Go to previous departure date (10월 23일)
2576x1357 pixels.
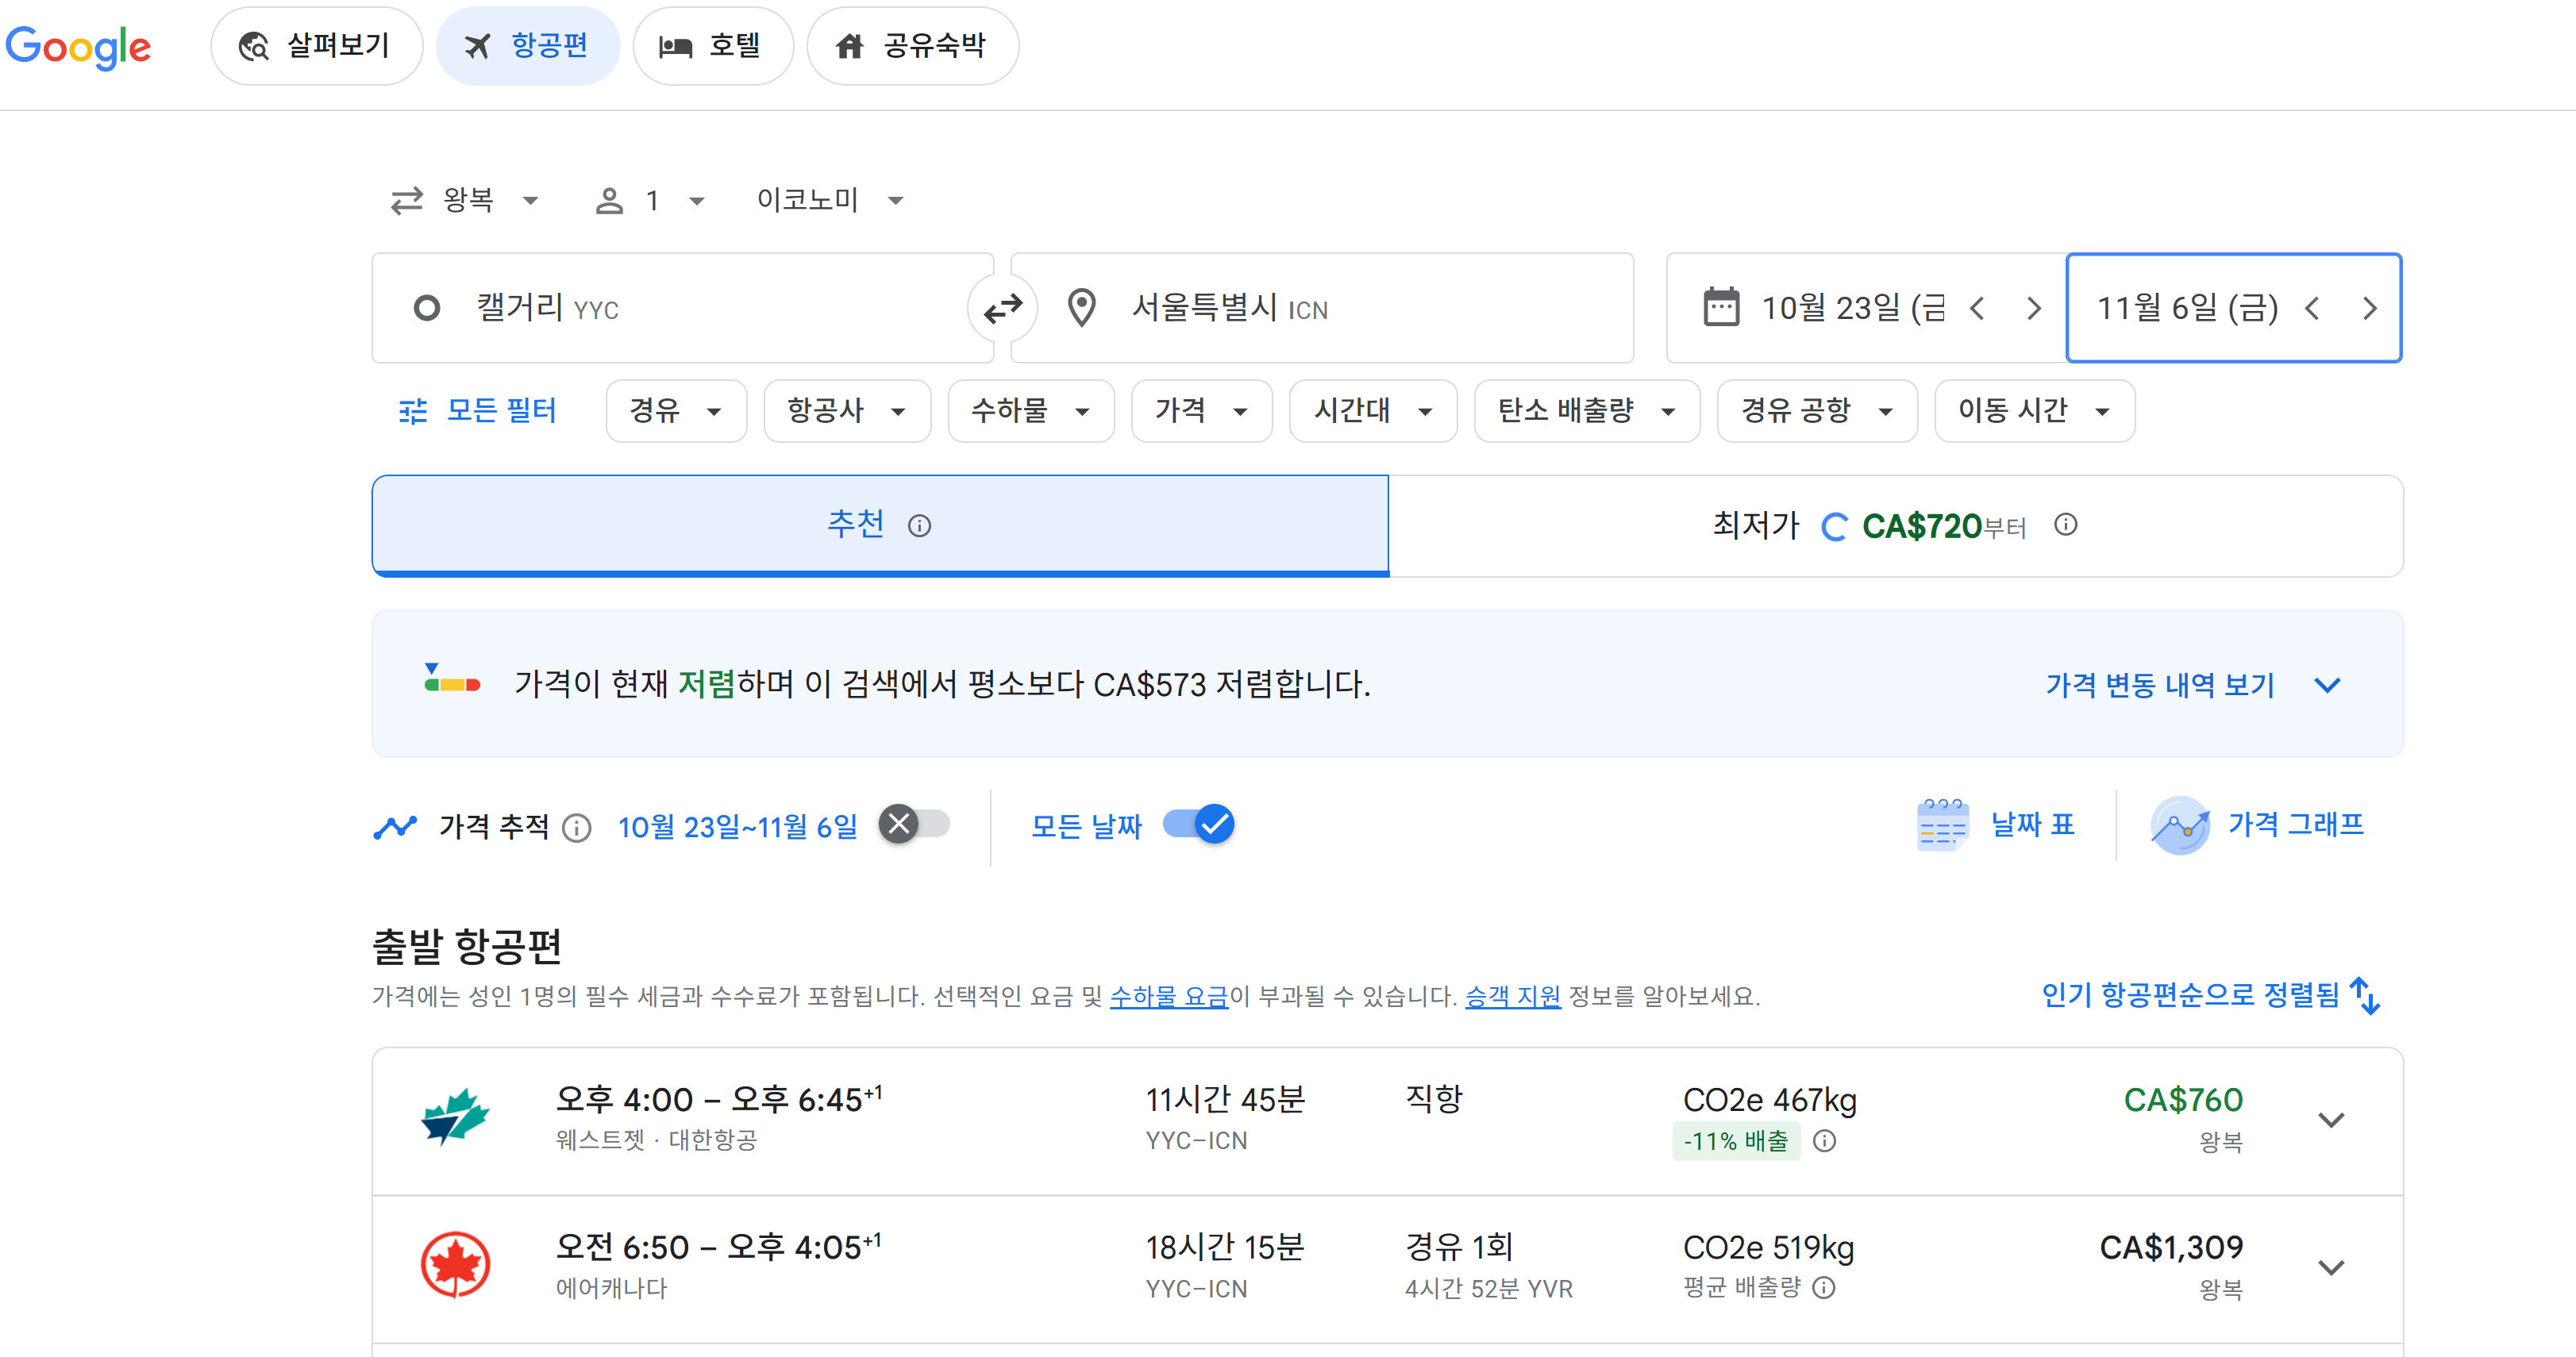click(1977, 308)
